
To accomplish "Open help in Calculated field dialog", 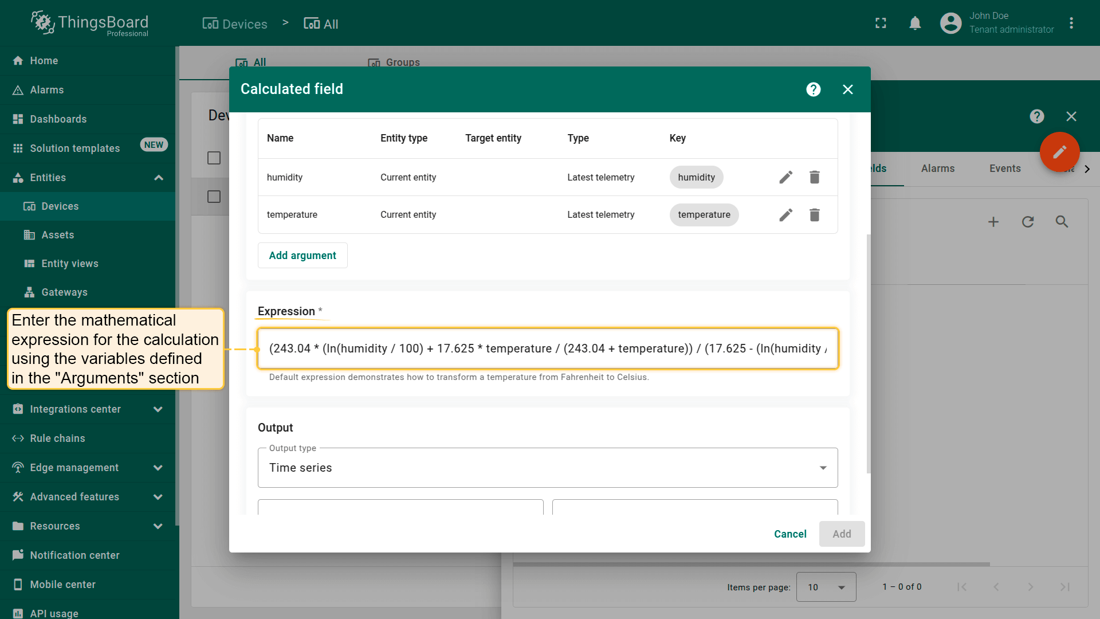I will tap(813, 89).
